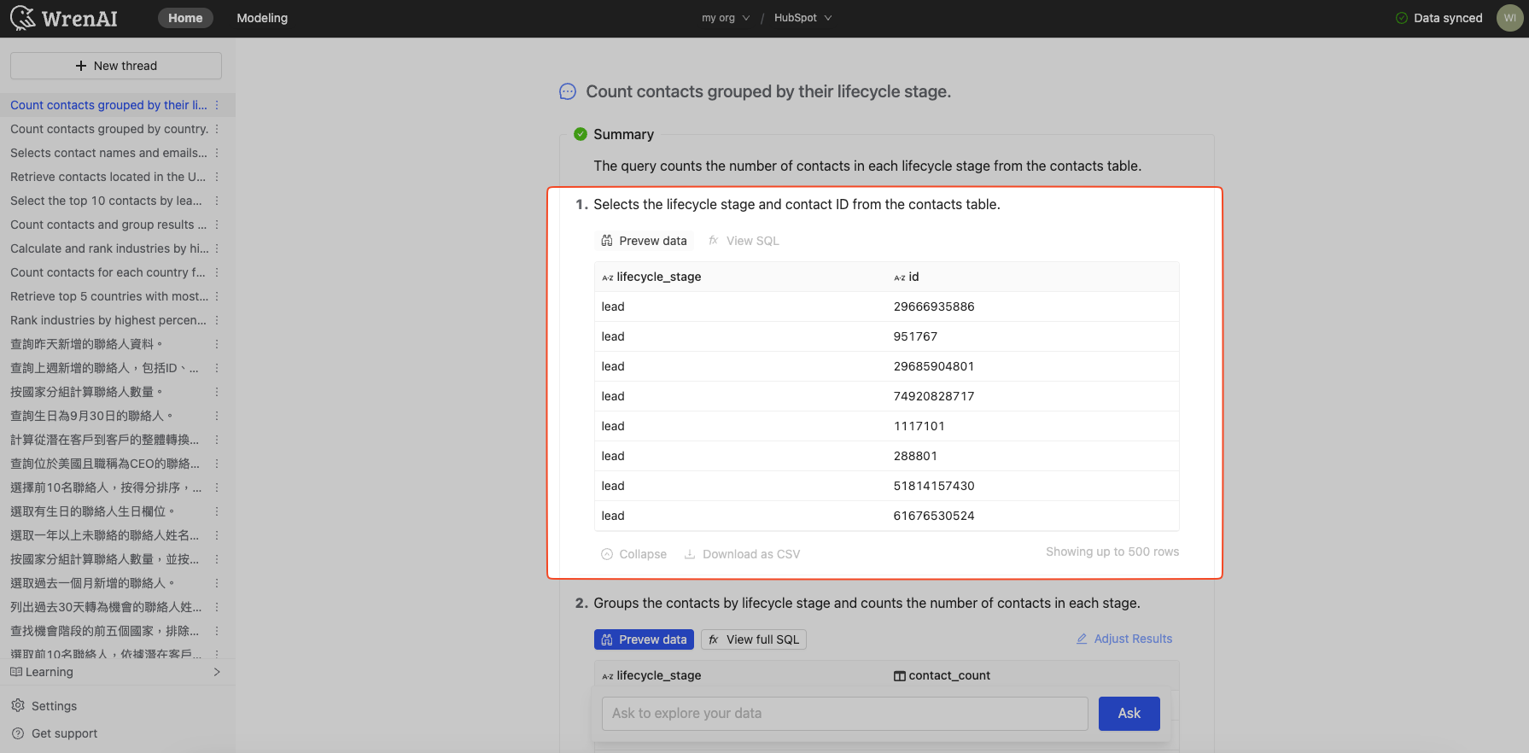Image resolution: width=1529 pixels, height=753 pixels.
Task: Click blue Preview data button in step 2
Action: [645, 639]
